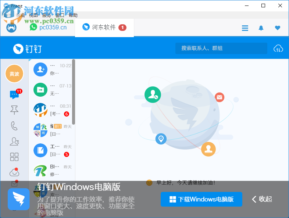The height and width of the screenshot is (218, 289).
Task: Open 服务 menu
Action: coord(47,15)
